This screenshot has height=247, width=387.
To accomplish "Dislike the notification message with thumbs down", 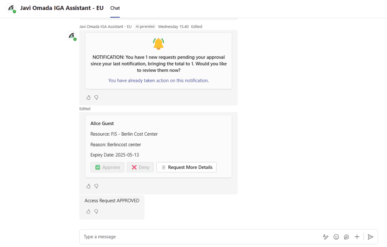I will (96, 97).
